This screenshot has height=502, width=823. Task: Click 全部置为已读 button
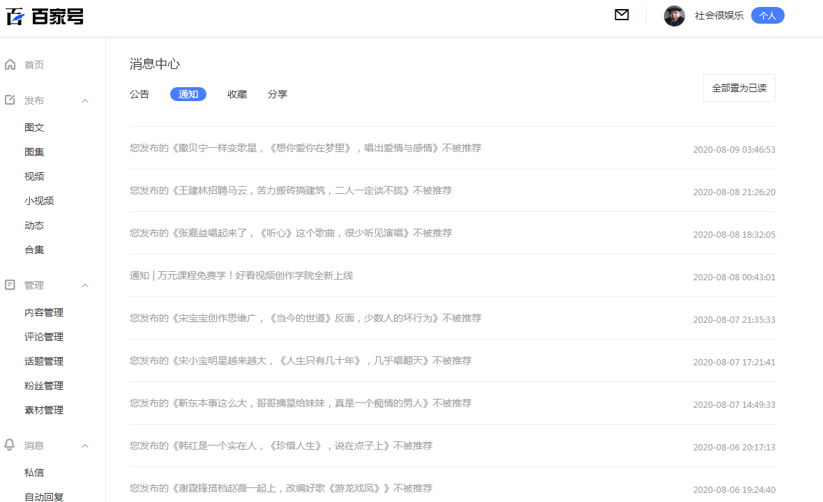[x=739, y=88]
